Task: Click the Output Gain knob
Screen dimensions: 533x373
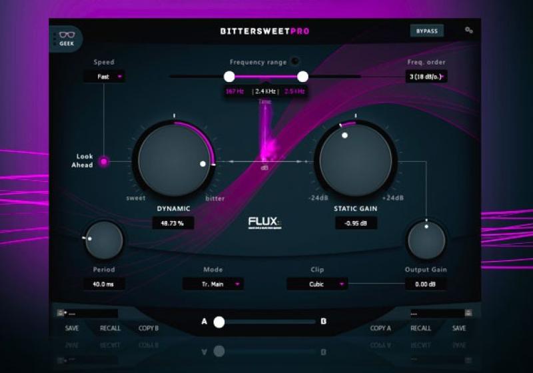Action: coord(426,240)
